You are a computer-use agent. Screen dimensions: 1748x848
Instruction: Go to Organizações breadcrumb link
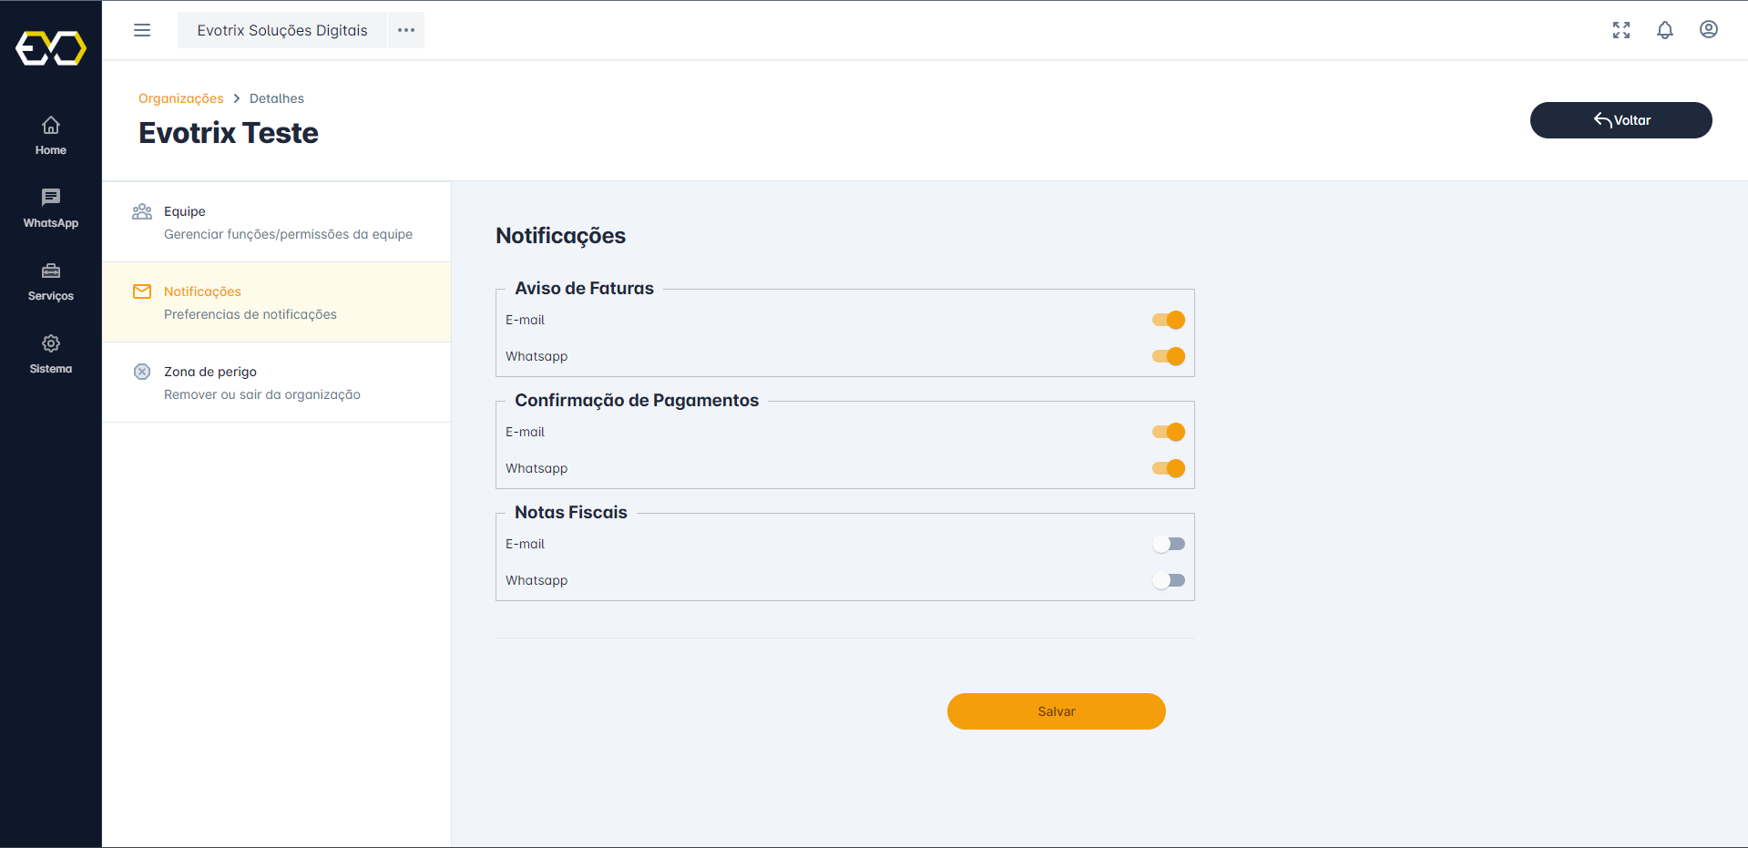pyautogui.click(x=180, y=98)
